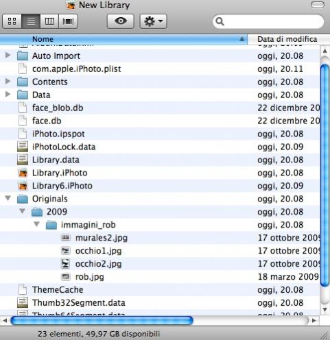Select the Thumb32Segment.data file icon
This screenshot has height=340, width=330.
[x=23, y=302]
